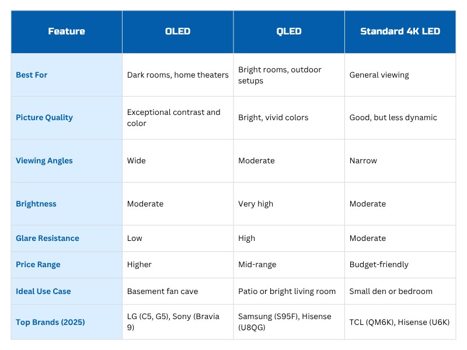Click the 'Dark rooms, home theaters' cell

(x=178, y=75)
